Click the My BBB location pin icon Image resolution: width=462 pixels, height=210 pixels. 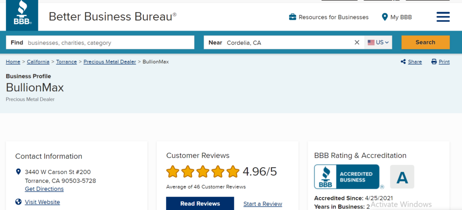pos(384,17)
